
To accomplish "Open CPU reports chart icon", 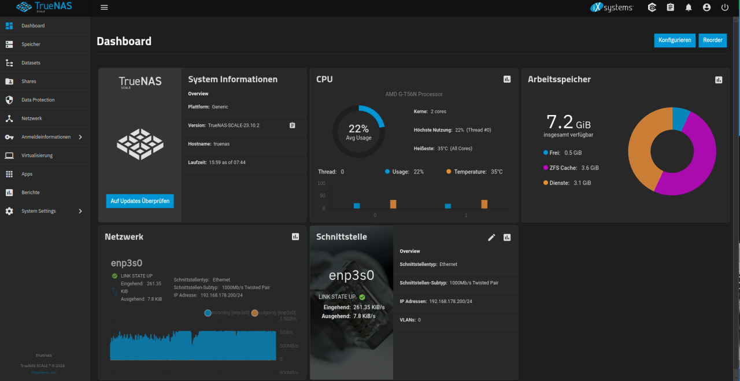I will click(x=507, y=79).
